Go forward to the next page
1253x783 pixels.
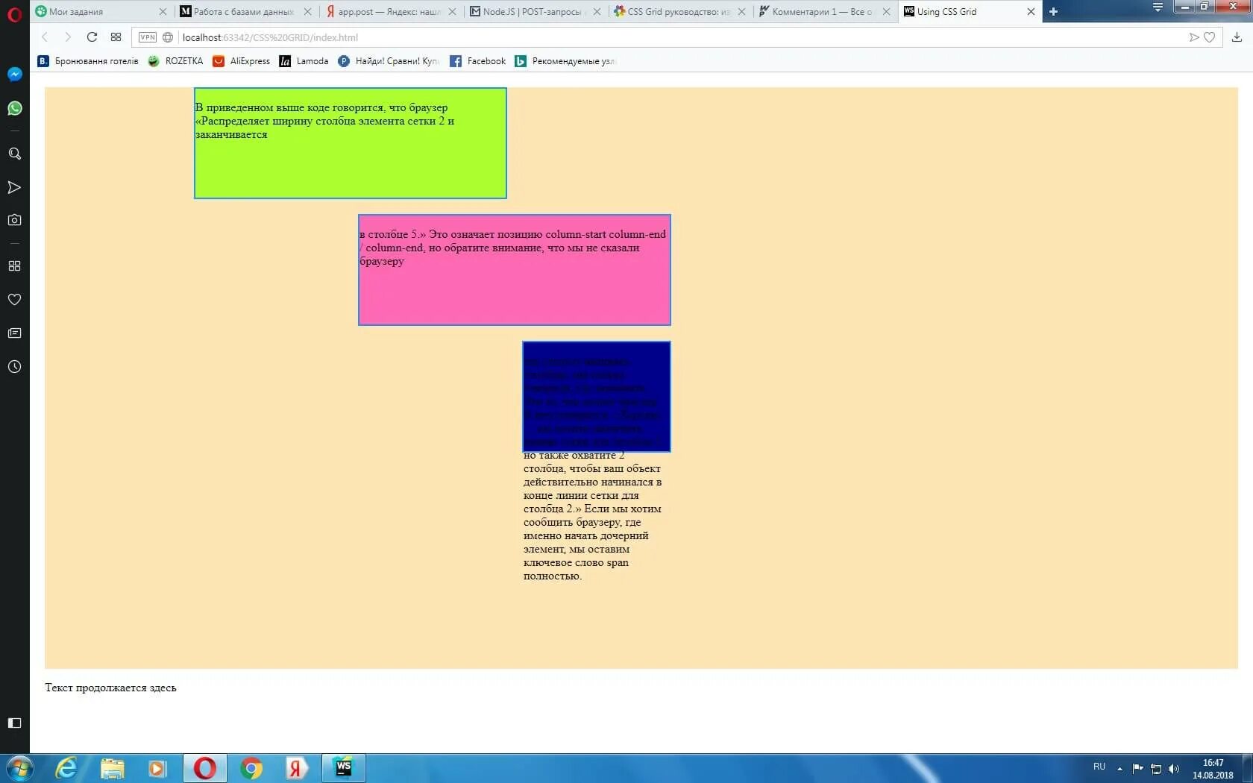tap(68, 37)
